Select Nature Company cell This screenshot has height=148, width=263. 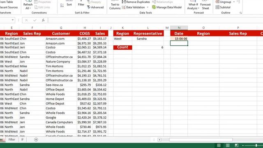point(61,62)
